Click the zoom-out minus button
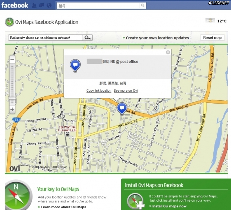Image resolution: width=231 pixels, height=210 pixels. [12, 60]
